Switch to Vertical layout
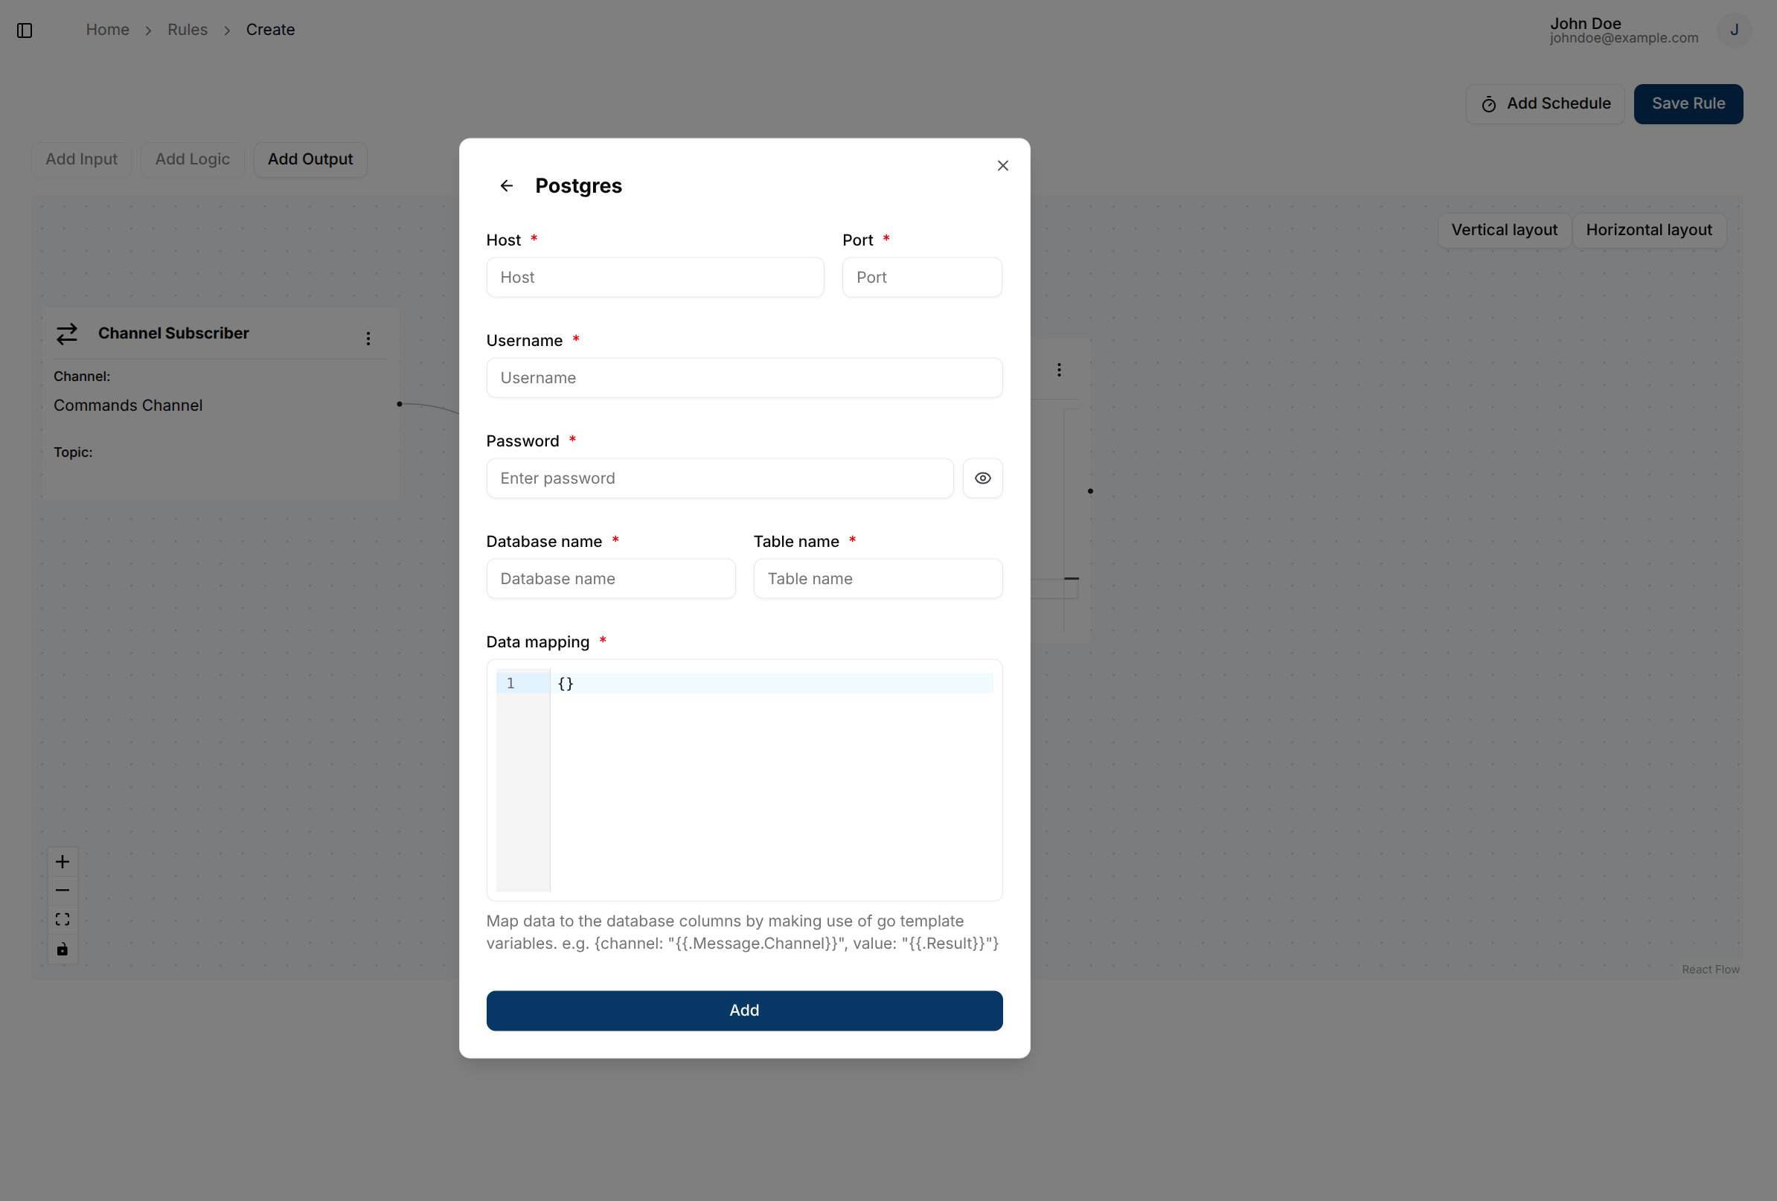Viewport: 1777px width, 1201px height. [1504, 230]
